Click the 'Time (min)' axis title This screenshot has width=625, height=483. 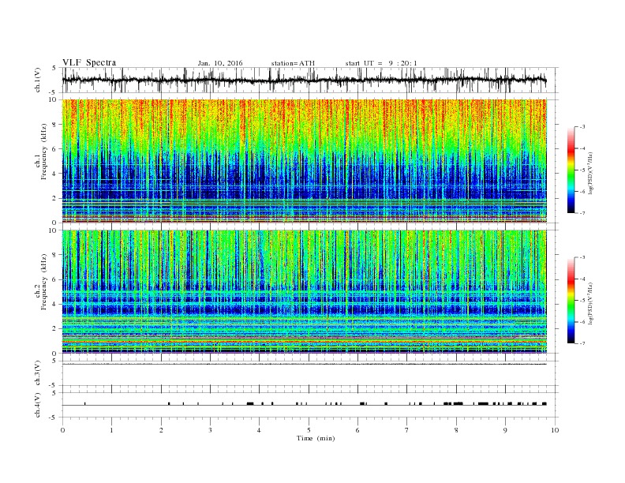point(316,438)
